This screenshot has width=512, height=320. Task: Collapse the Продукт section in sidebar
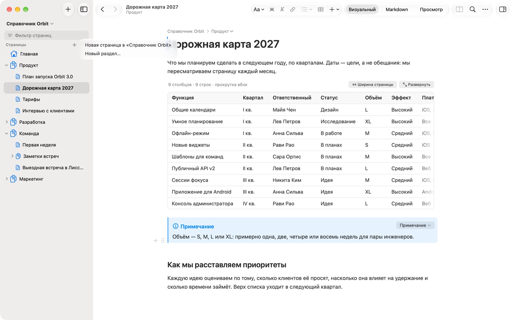coord(6,65)
